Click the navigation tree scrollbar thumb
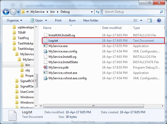 pos(36,81)
